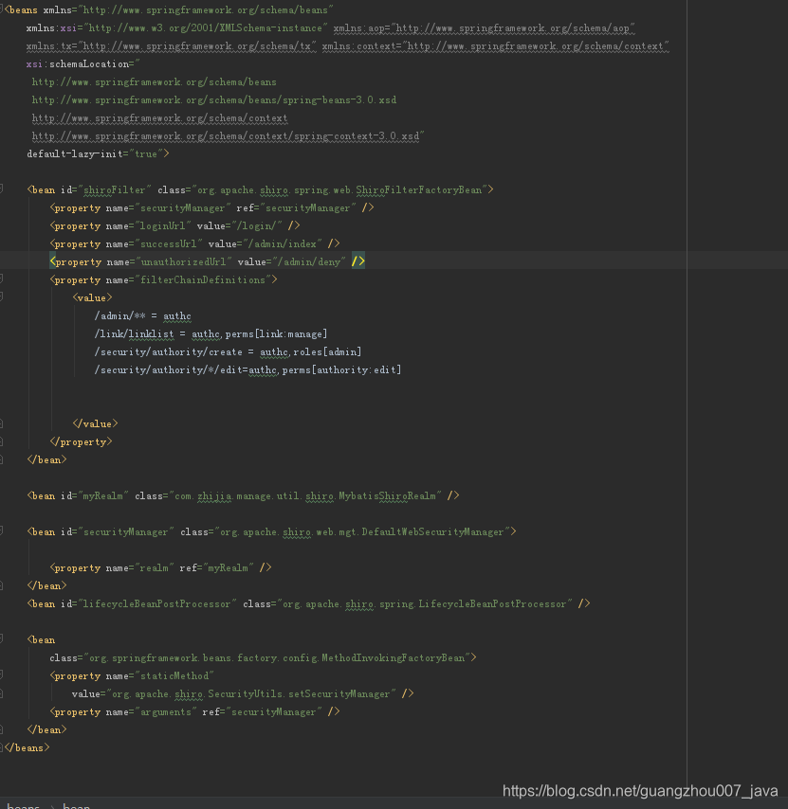Collapse the root beans tag fold marker
Viewport: 788px width, 809px height.
click(x=2, y=9)
